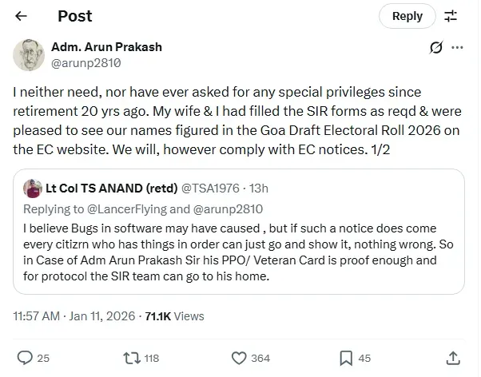This screenshot has width=481, height=377.
Task: View the 118 reposts count
Action: coord(150,359)
